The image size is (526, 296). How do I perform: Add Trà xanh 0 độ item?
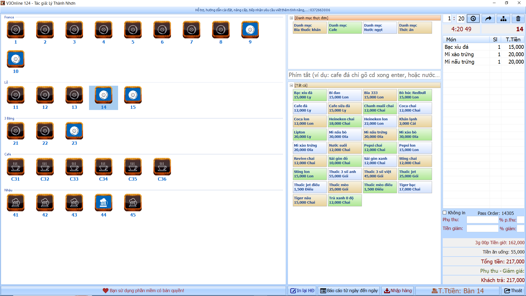click(x=345, y=200)
